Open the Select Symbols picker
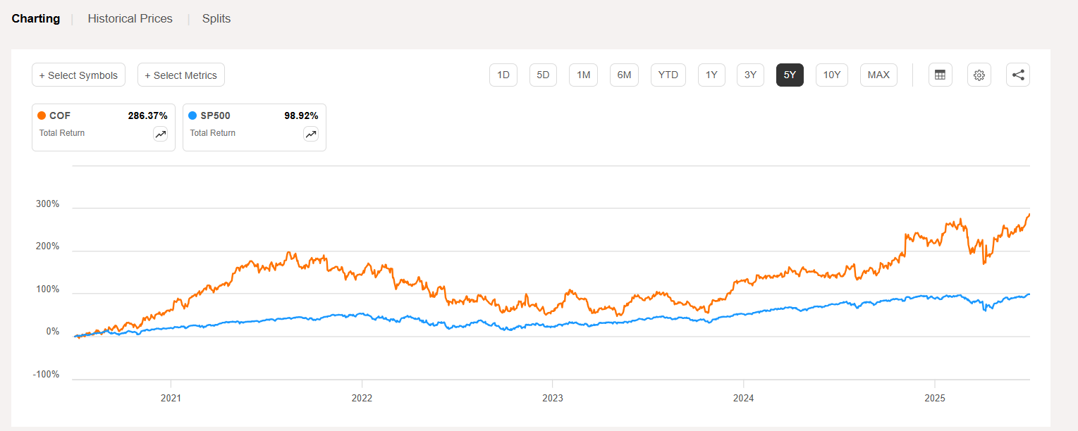 (78, 75)
